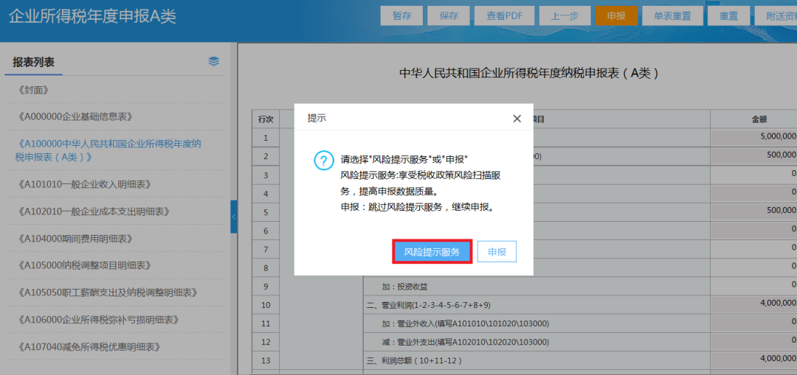Click the row 12 amount cell
The width and height of the screenshot is (797, 375).
coord(753,340)
